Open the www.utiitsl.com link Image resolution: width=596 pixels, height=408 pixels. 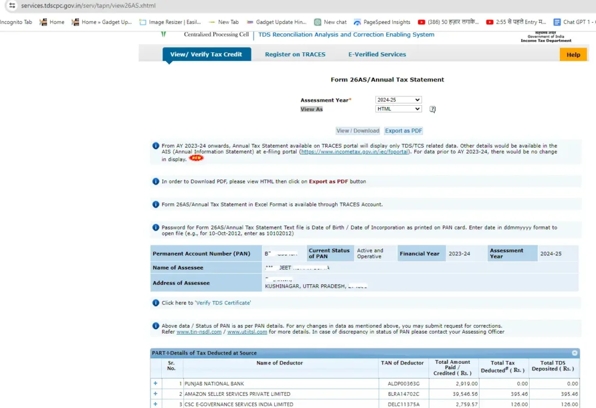click(247, 332)
